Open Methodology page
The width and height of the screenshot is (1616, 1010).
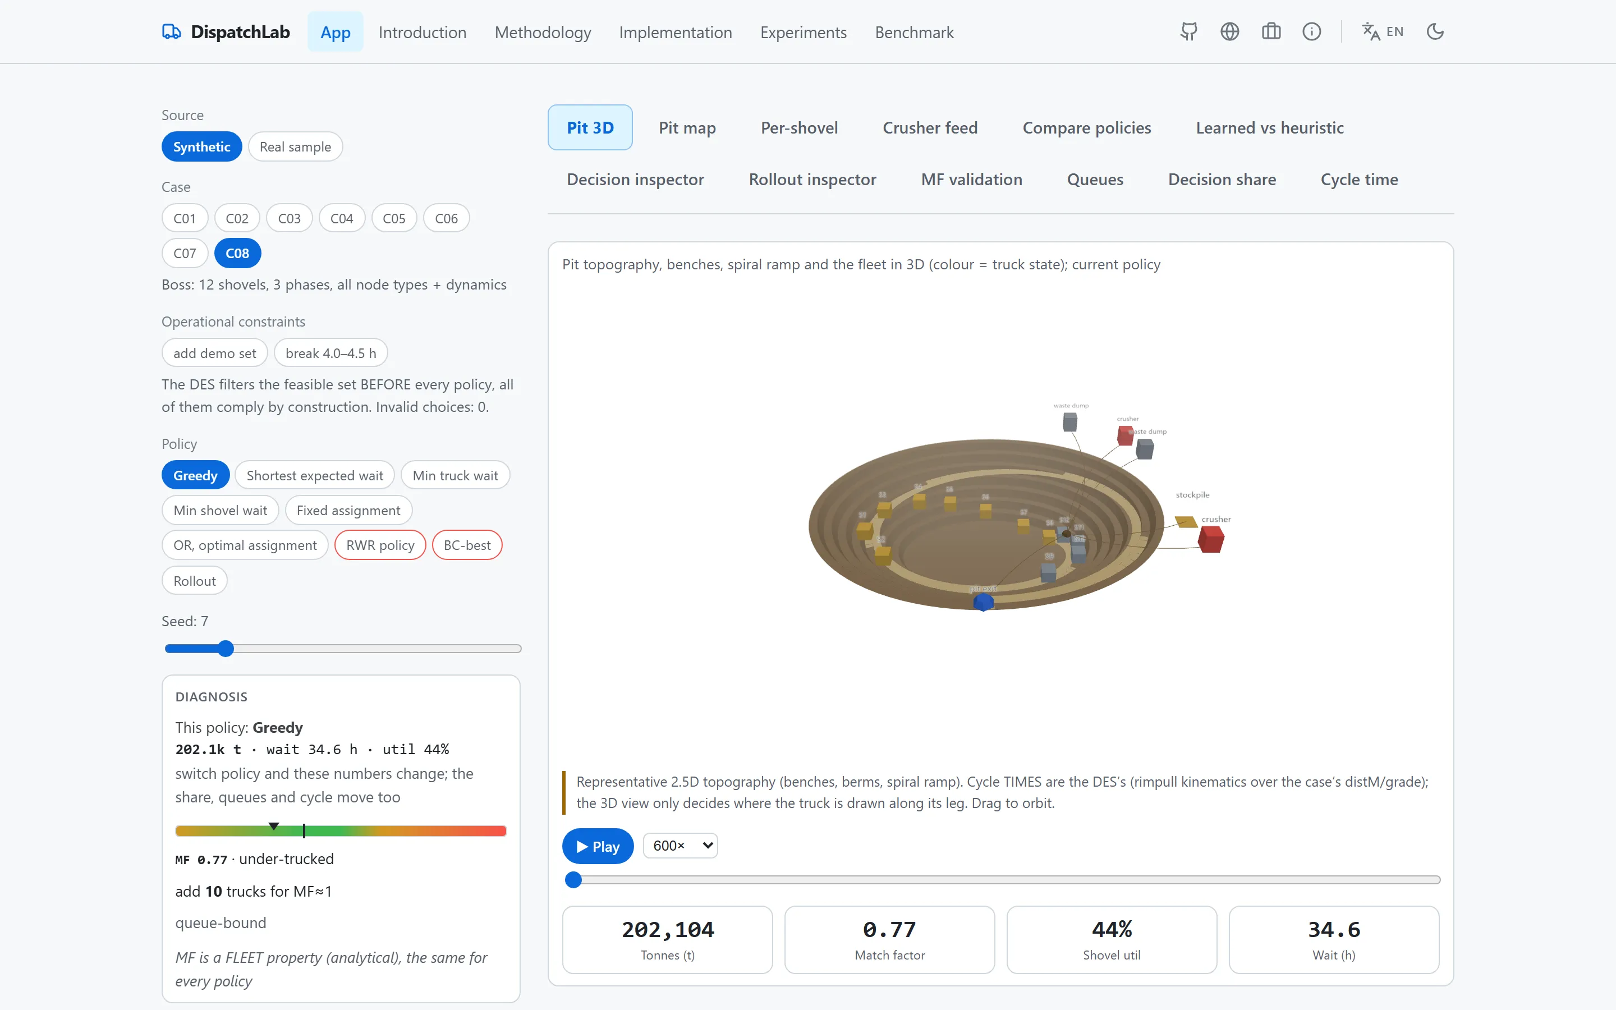tap(542, 31)
